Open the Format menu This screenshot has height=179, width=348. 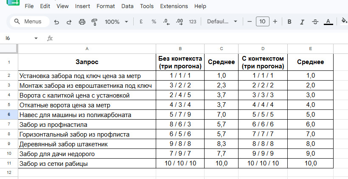click(106, 6)
